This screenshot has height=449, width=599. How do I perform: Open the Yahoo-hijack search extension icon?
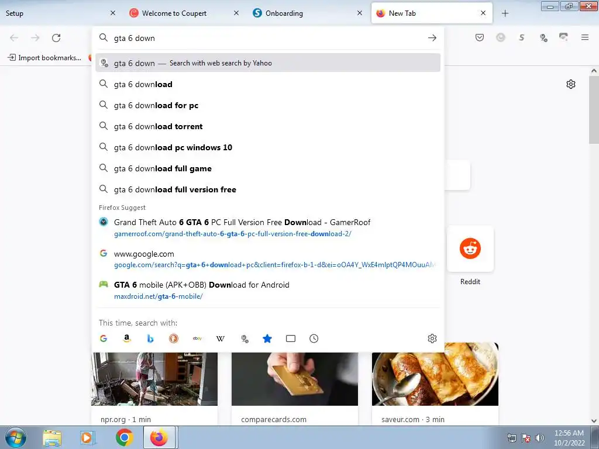(x=543, y=37)
